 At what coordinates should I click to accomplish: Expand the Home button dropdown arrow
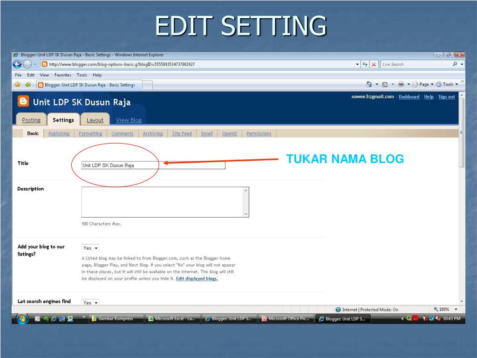pos(376,84)
